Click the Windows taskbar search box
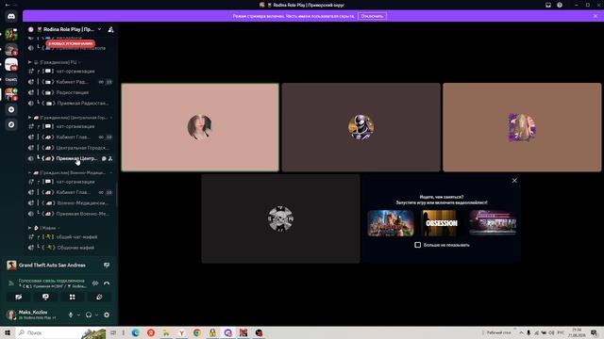 (61, 332)
